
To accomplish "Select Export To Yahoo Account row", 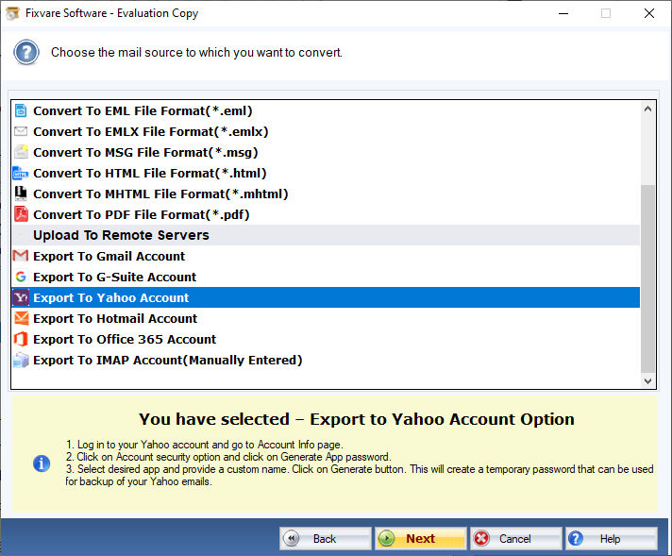I will (326, 297).
